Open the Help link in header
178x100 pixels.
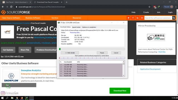(133, 12)
